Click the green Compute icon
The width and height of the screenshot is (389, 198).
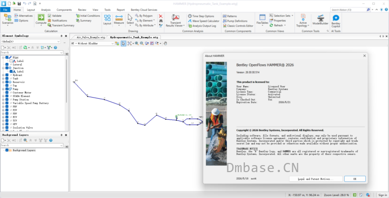pyautogui.click(x=41, y=18)
